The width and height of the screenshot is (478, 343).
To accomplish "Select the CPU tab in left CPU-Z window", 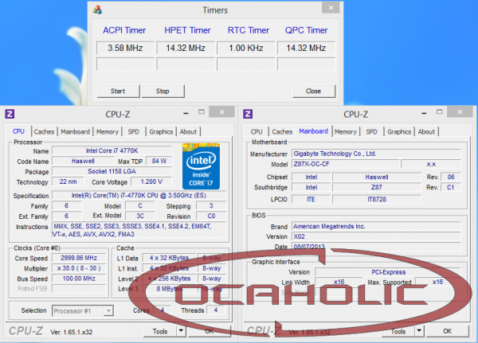I will 18,131.
